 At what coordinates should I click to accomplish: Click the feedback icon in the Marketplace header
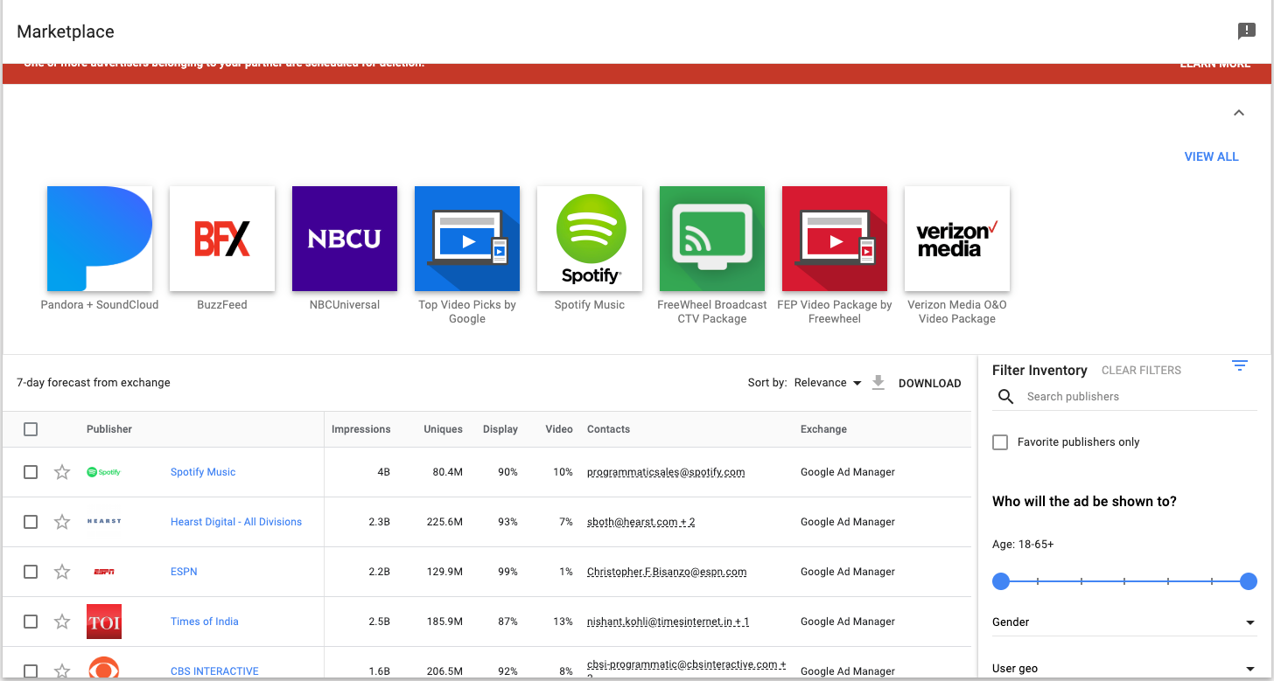click(1246, 31)
